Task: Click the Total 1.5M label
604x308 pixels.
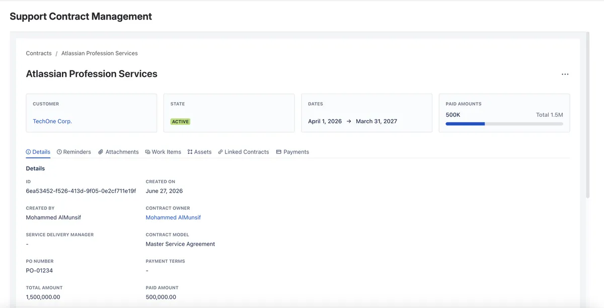Action: pos(550,115)
